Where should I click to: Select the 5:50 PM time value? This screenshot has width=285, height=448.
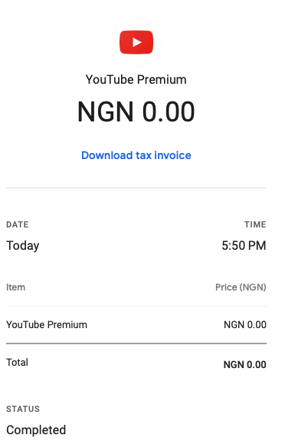click(244, 246)
